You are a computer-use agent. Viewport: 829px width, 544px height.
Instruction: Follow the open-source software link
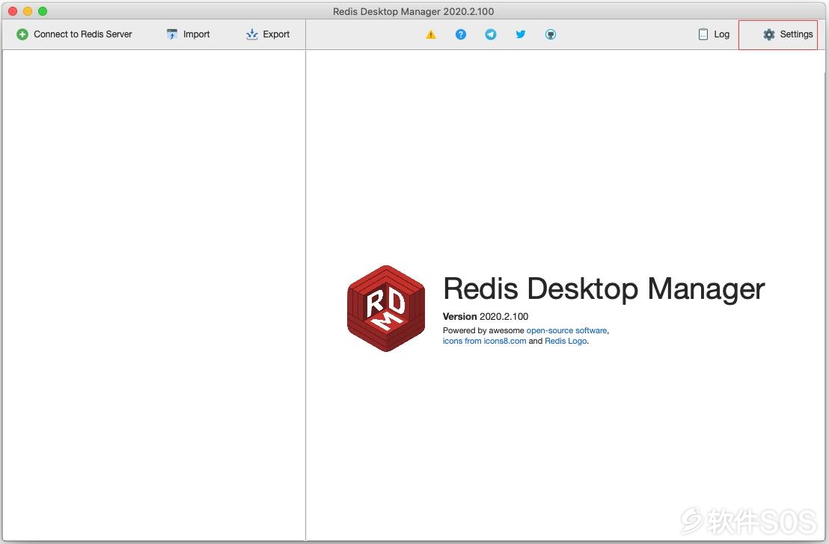566,330
